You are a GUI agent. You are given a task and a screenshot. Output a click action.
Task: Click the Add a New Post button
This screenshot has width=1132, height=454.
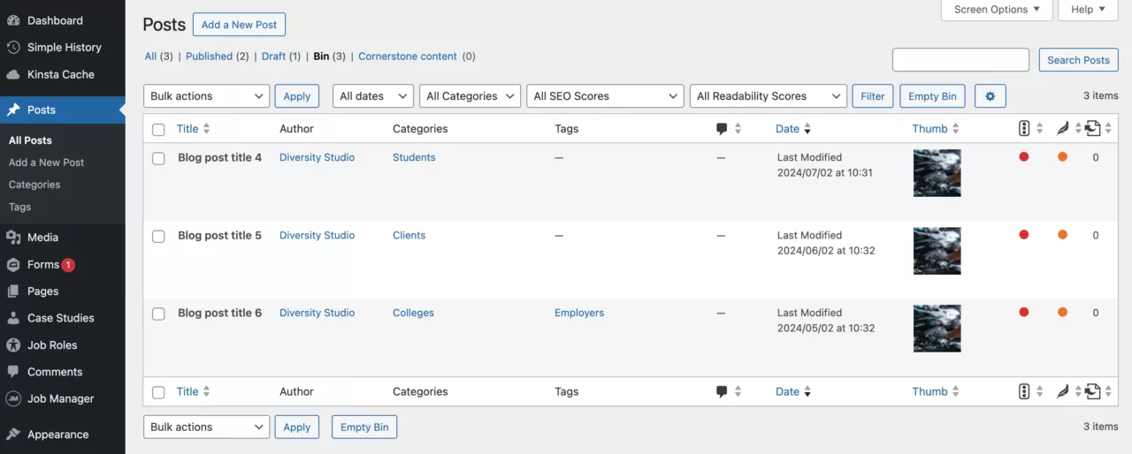pos(239,25)
